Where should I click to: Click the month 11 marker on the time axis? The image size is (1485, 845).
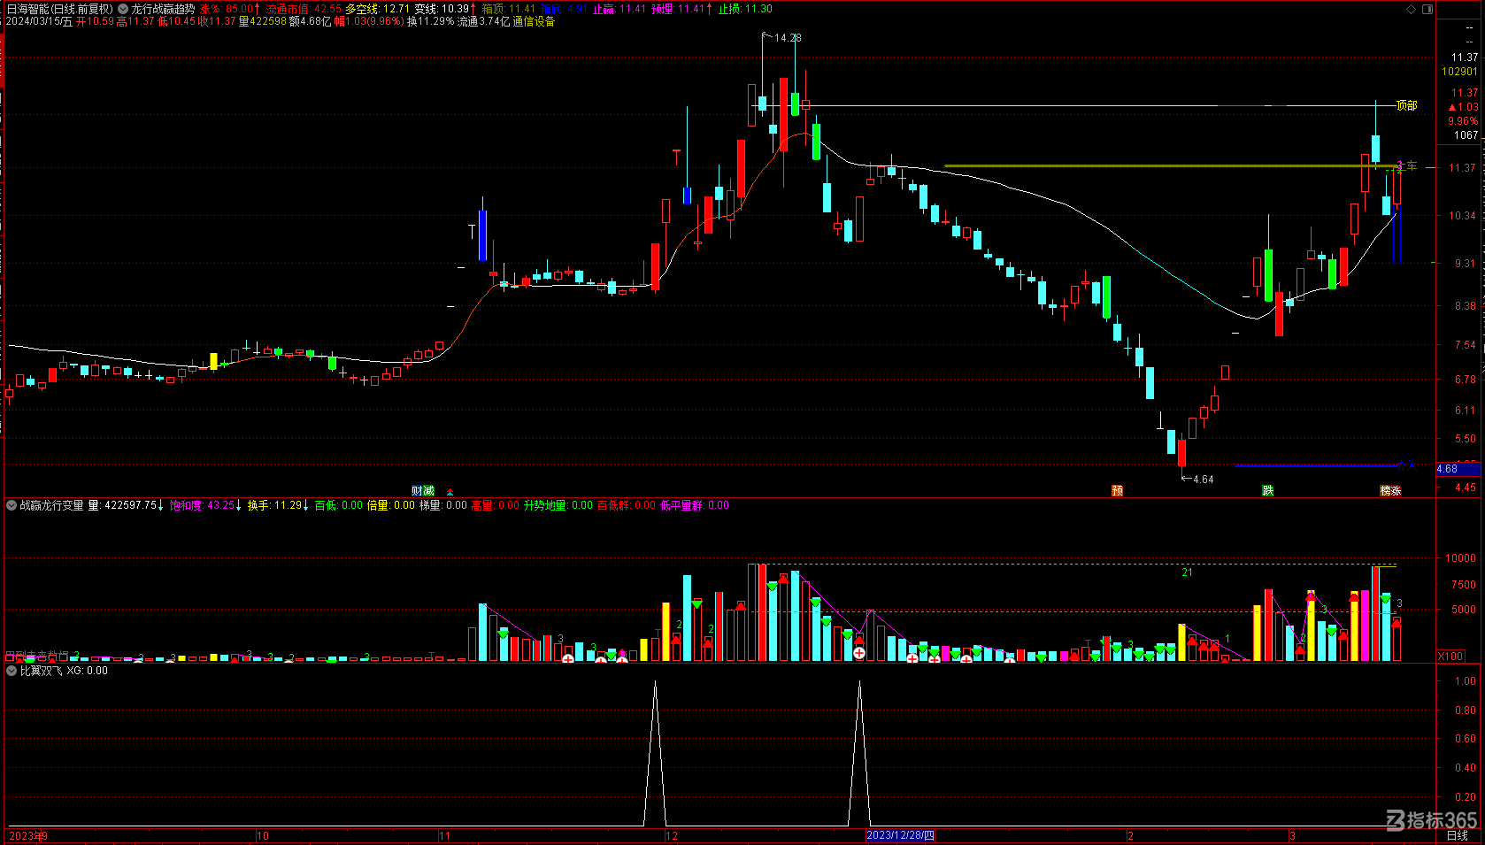(x=445, y=835)
